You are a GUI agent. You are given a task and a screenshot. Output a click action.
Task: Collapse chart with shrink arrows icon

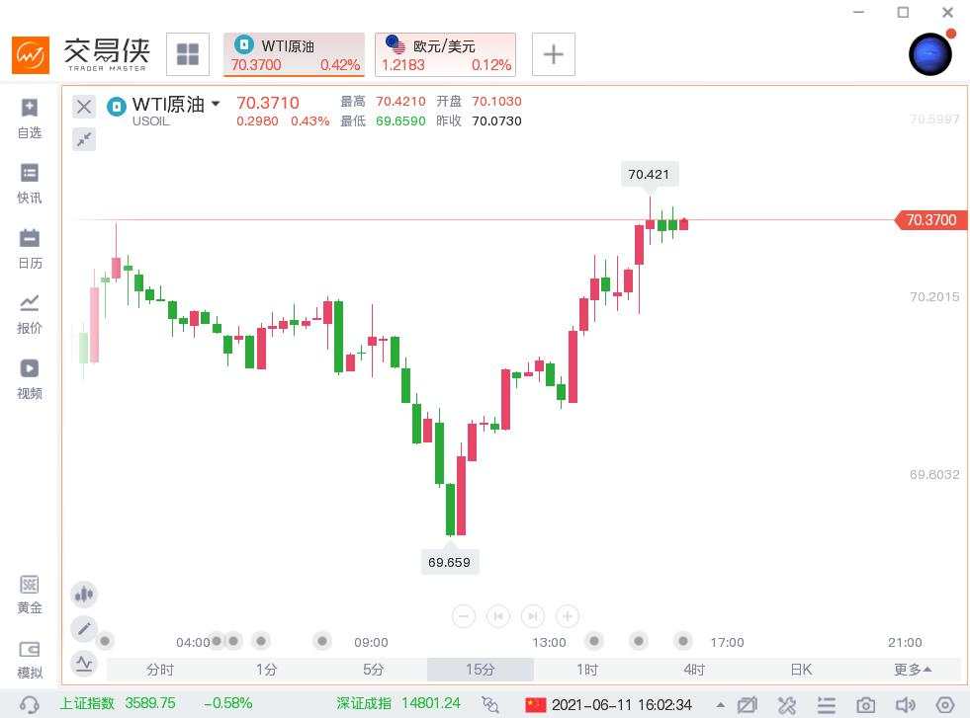(84, 139)
